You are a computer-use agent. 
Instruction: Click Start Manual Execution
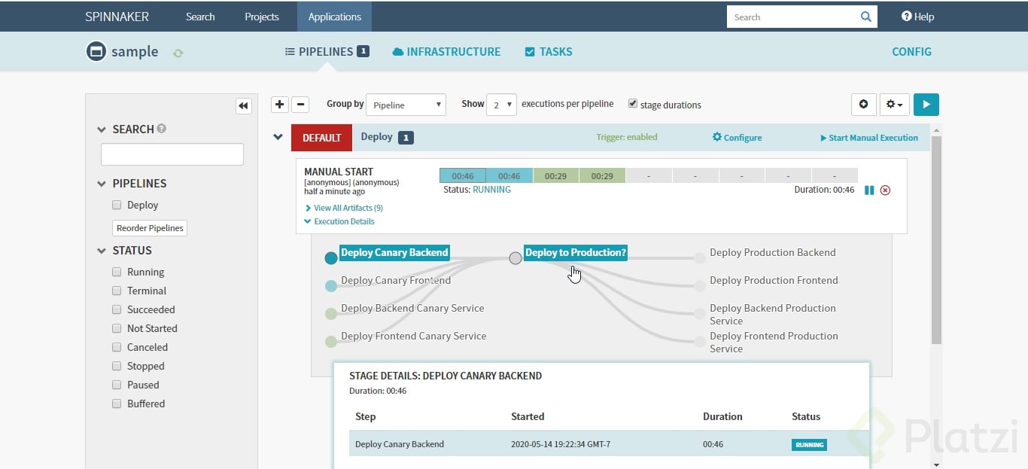(x=869, y=138)
